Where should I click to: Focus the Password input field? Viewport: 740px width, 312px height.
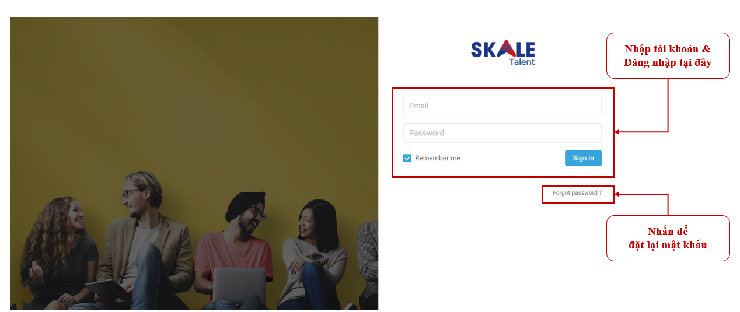(502, 133)
